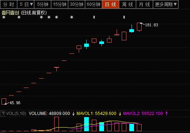Click the 181.83 high price label
Image resolution: width=190 pixels, height=133 pixels.
tap(152, 25)
